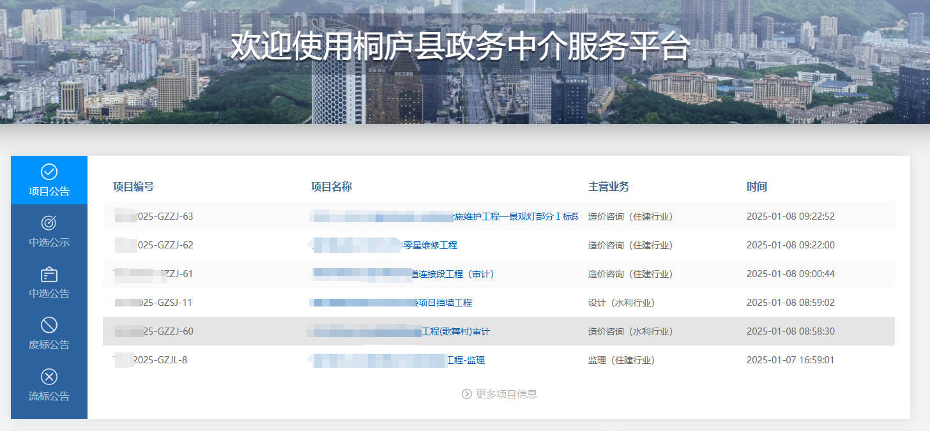Open the 项目挡墙工程 project link
The width and height of the screenshot is (930, 431).
click(x=446, y=303)
